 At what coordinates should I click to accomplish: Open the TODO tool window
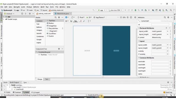coord(7,92)
